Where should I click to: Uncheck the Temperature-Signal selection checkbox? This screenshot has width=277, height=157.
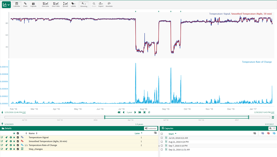click(x=18, y=137)
